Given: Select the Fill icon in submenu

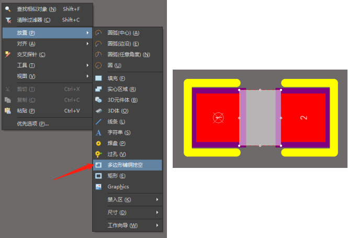Looking at the screenshot, I should coord(98,78).
